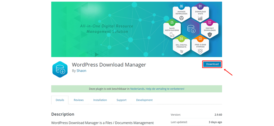The width and height of the screenshot is (274, 126).
Task: Click the version value 2.9.60
Action: (219, 115)
